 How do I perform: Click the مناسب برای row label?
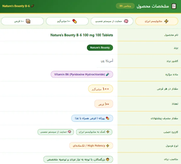point(171,159)
